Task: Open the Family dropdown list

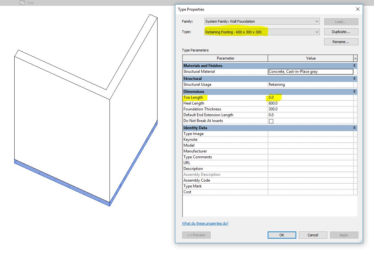Action: pos(317,21)
